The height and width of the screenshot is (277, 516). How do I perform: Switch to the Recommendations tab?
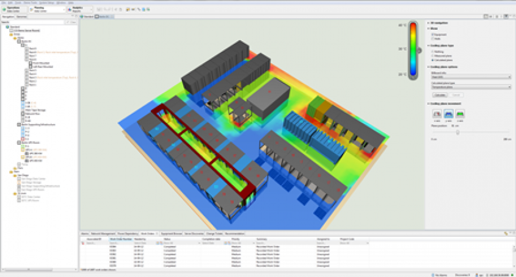tap(234, 234)
